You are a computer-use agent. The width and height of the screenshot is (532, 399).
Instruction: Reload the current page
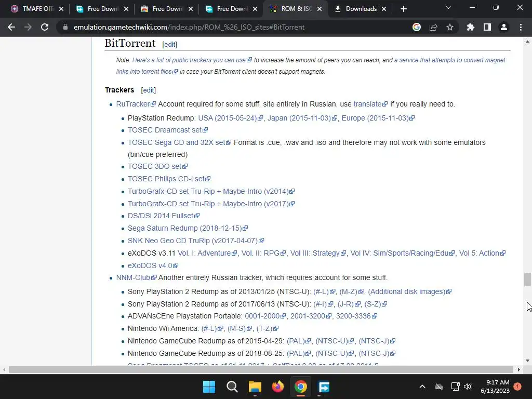click(x=45, y=27)
